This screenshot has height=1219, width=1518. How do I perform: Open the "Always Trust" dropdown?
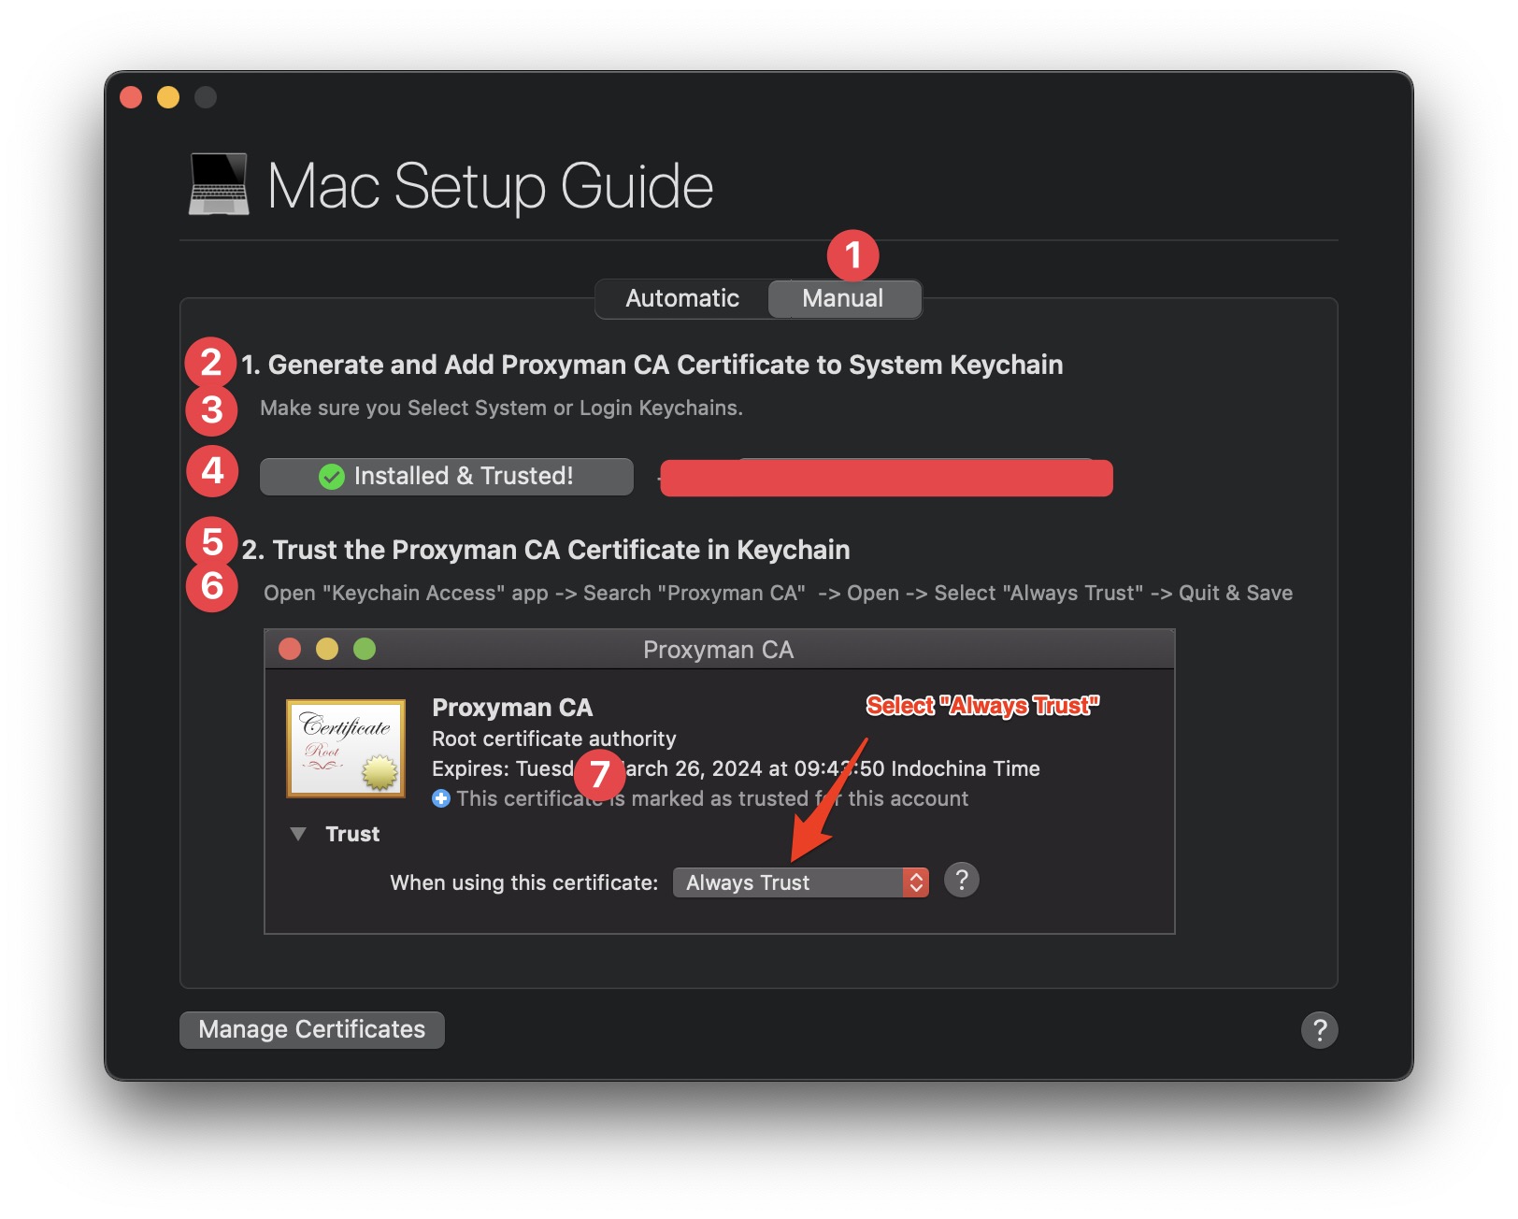click(x=799, y=882)
